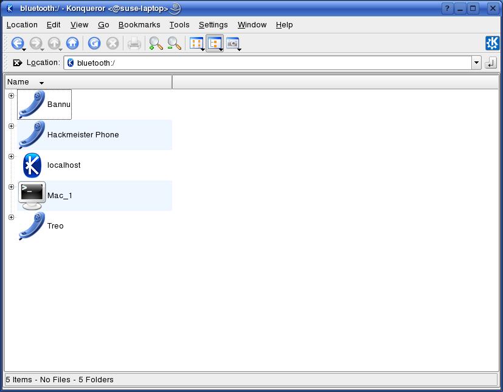Click the KDE logo icon in toolbar
The width and height of the screenshot is (503, 392).
point(492,43)
